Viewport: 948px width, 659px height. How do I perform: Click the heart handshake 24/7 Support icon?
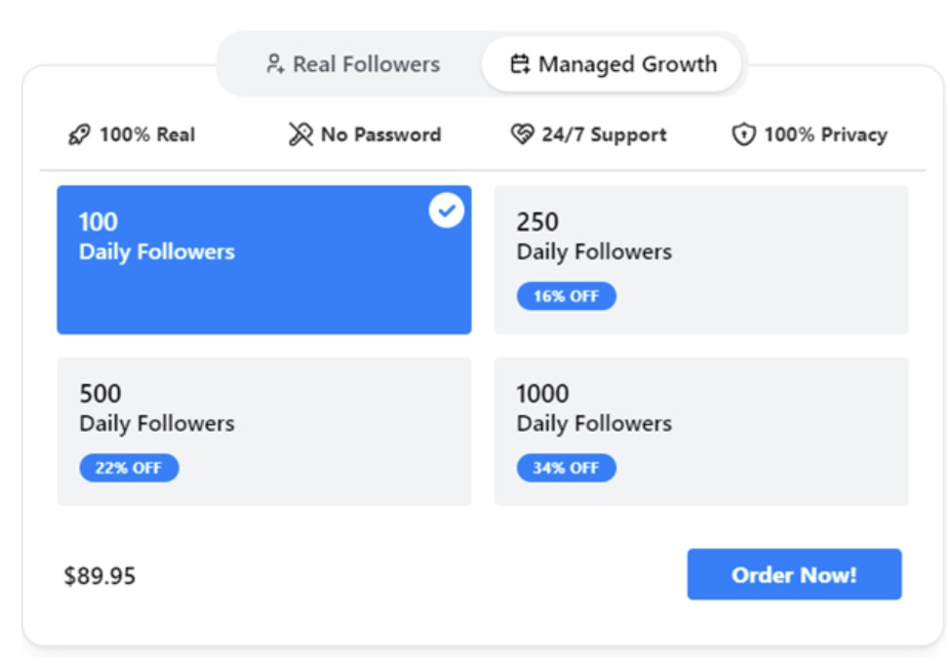click(x=523, y=136)
